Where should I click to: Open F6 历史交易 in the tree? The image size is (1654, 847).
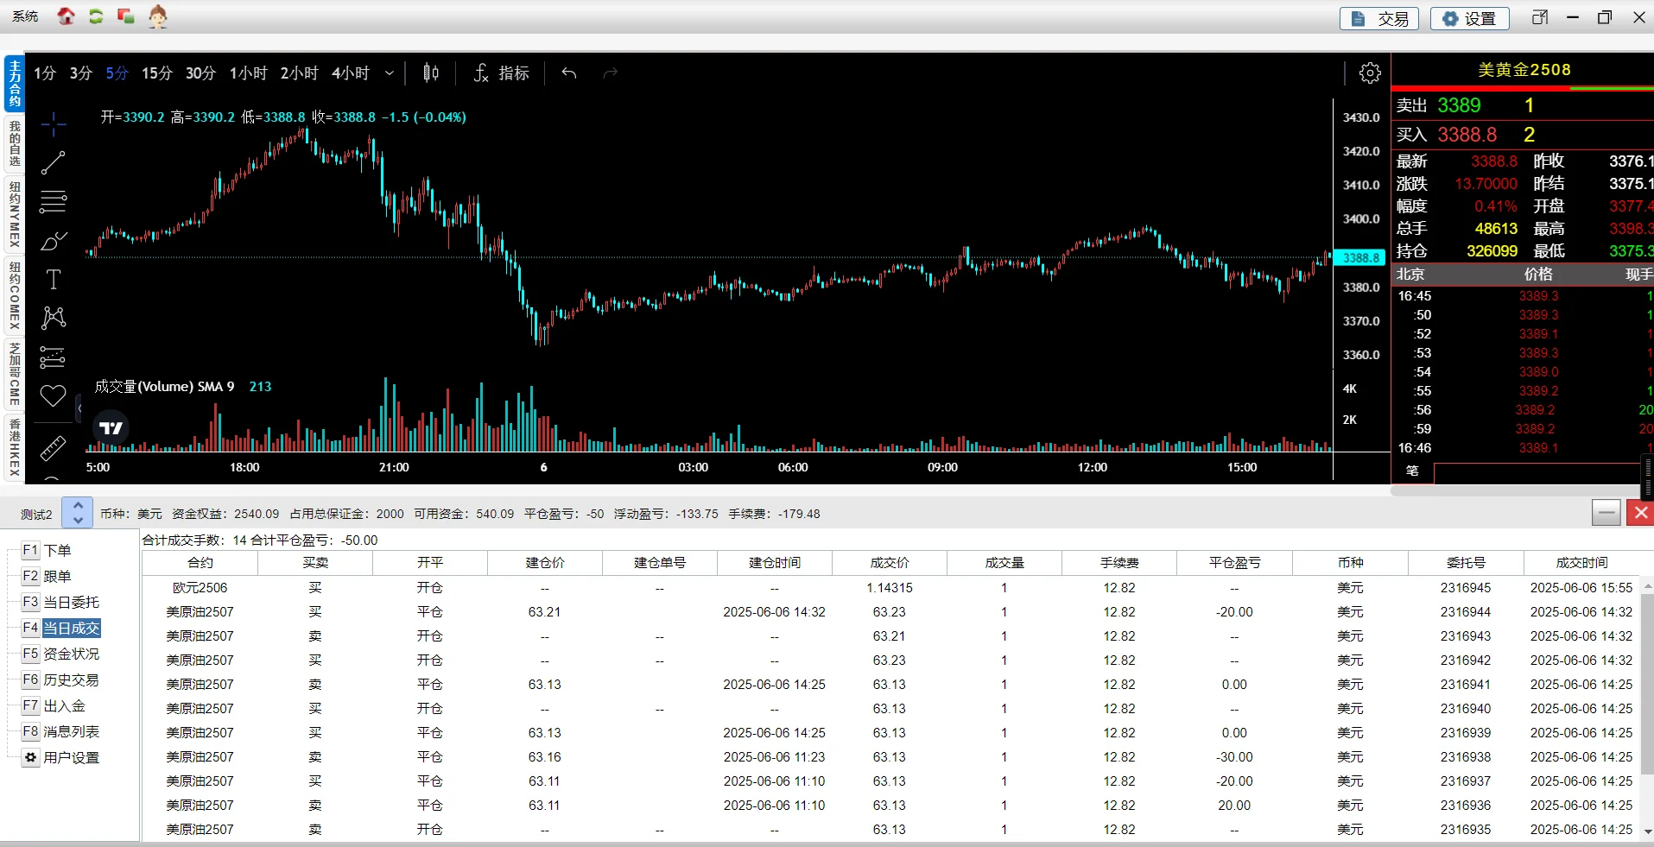60,680
